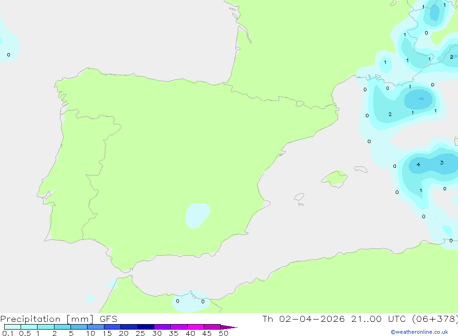
Task: Select the 0.5–1 mm legend color box
Action: point(29,327)
